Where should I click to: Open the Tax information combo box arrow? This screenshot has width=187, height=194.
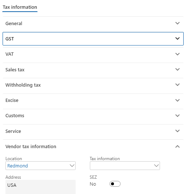[x=156, y=166]
